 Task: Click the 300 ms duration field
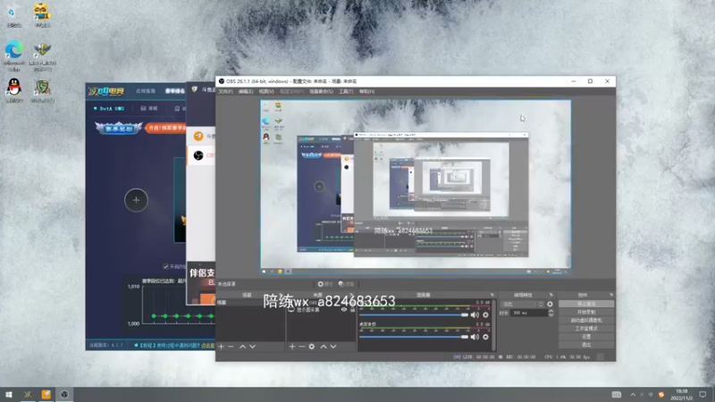click(x=529, y=314)
